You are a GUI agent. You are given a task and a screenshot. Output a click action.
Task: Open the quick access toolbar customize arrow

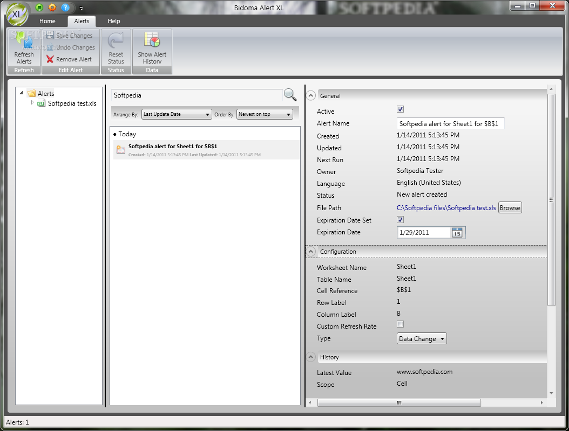(81, 8)
